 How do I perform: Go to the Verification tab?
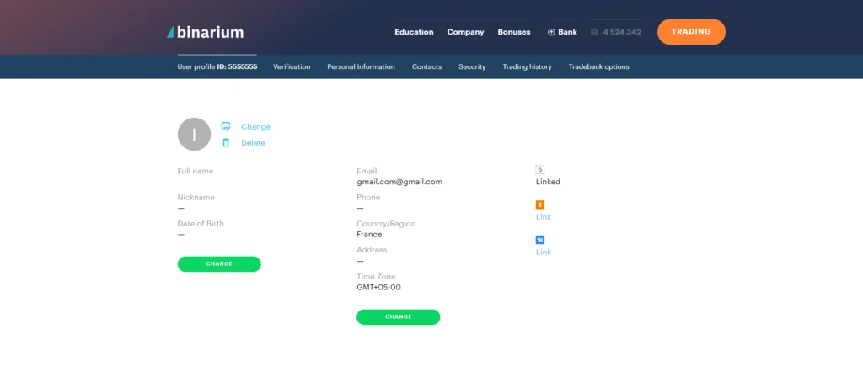(x=292, y=66)
